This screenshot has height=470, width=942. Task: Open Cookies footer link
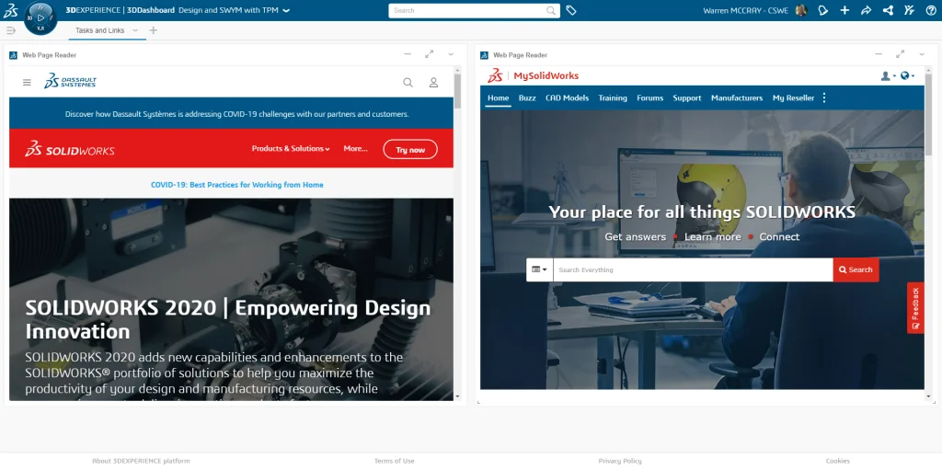(x=837, y=461)
